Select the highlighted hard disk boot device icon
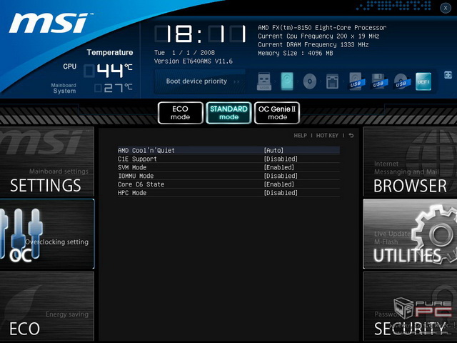 pos(287,81)
